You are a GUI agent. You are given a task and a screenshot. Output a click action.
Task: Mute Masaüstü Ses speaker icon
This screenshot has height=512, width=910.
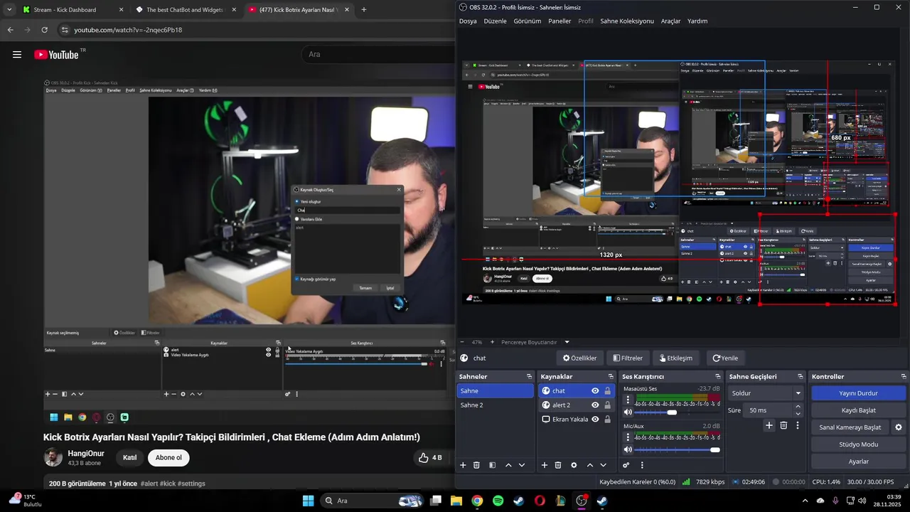tap(628, 412)
